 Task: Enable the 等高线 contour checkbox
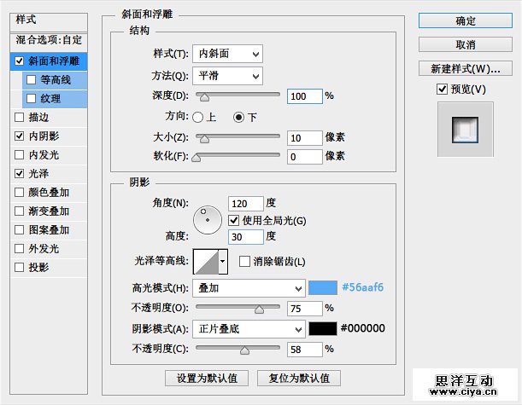pos(32,80)
